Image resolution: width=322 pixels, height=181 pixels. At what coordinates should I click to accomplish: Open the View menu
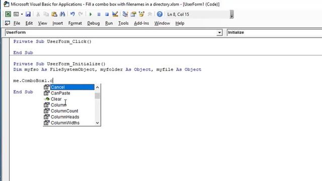pos(42,23)
